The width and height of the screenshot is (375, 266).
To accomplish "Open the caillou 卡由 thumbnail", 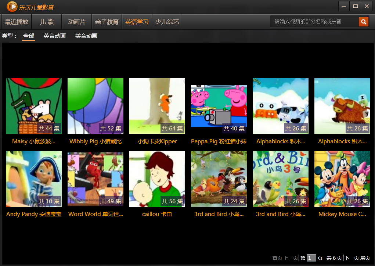I will [x=157, y=179].
